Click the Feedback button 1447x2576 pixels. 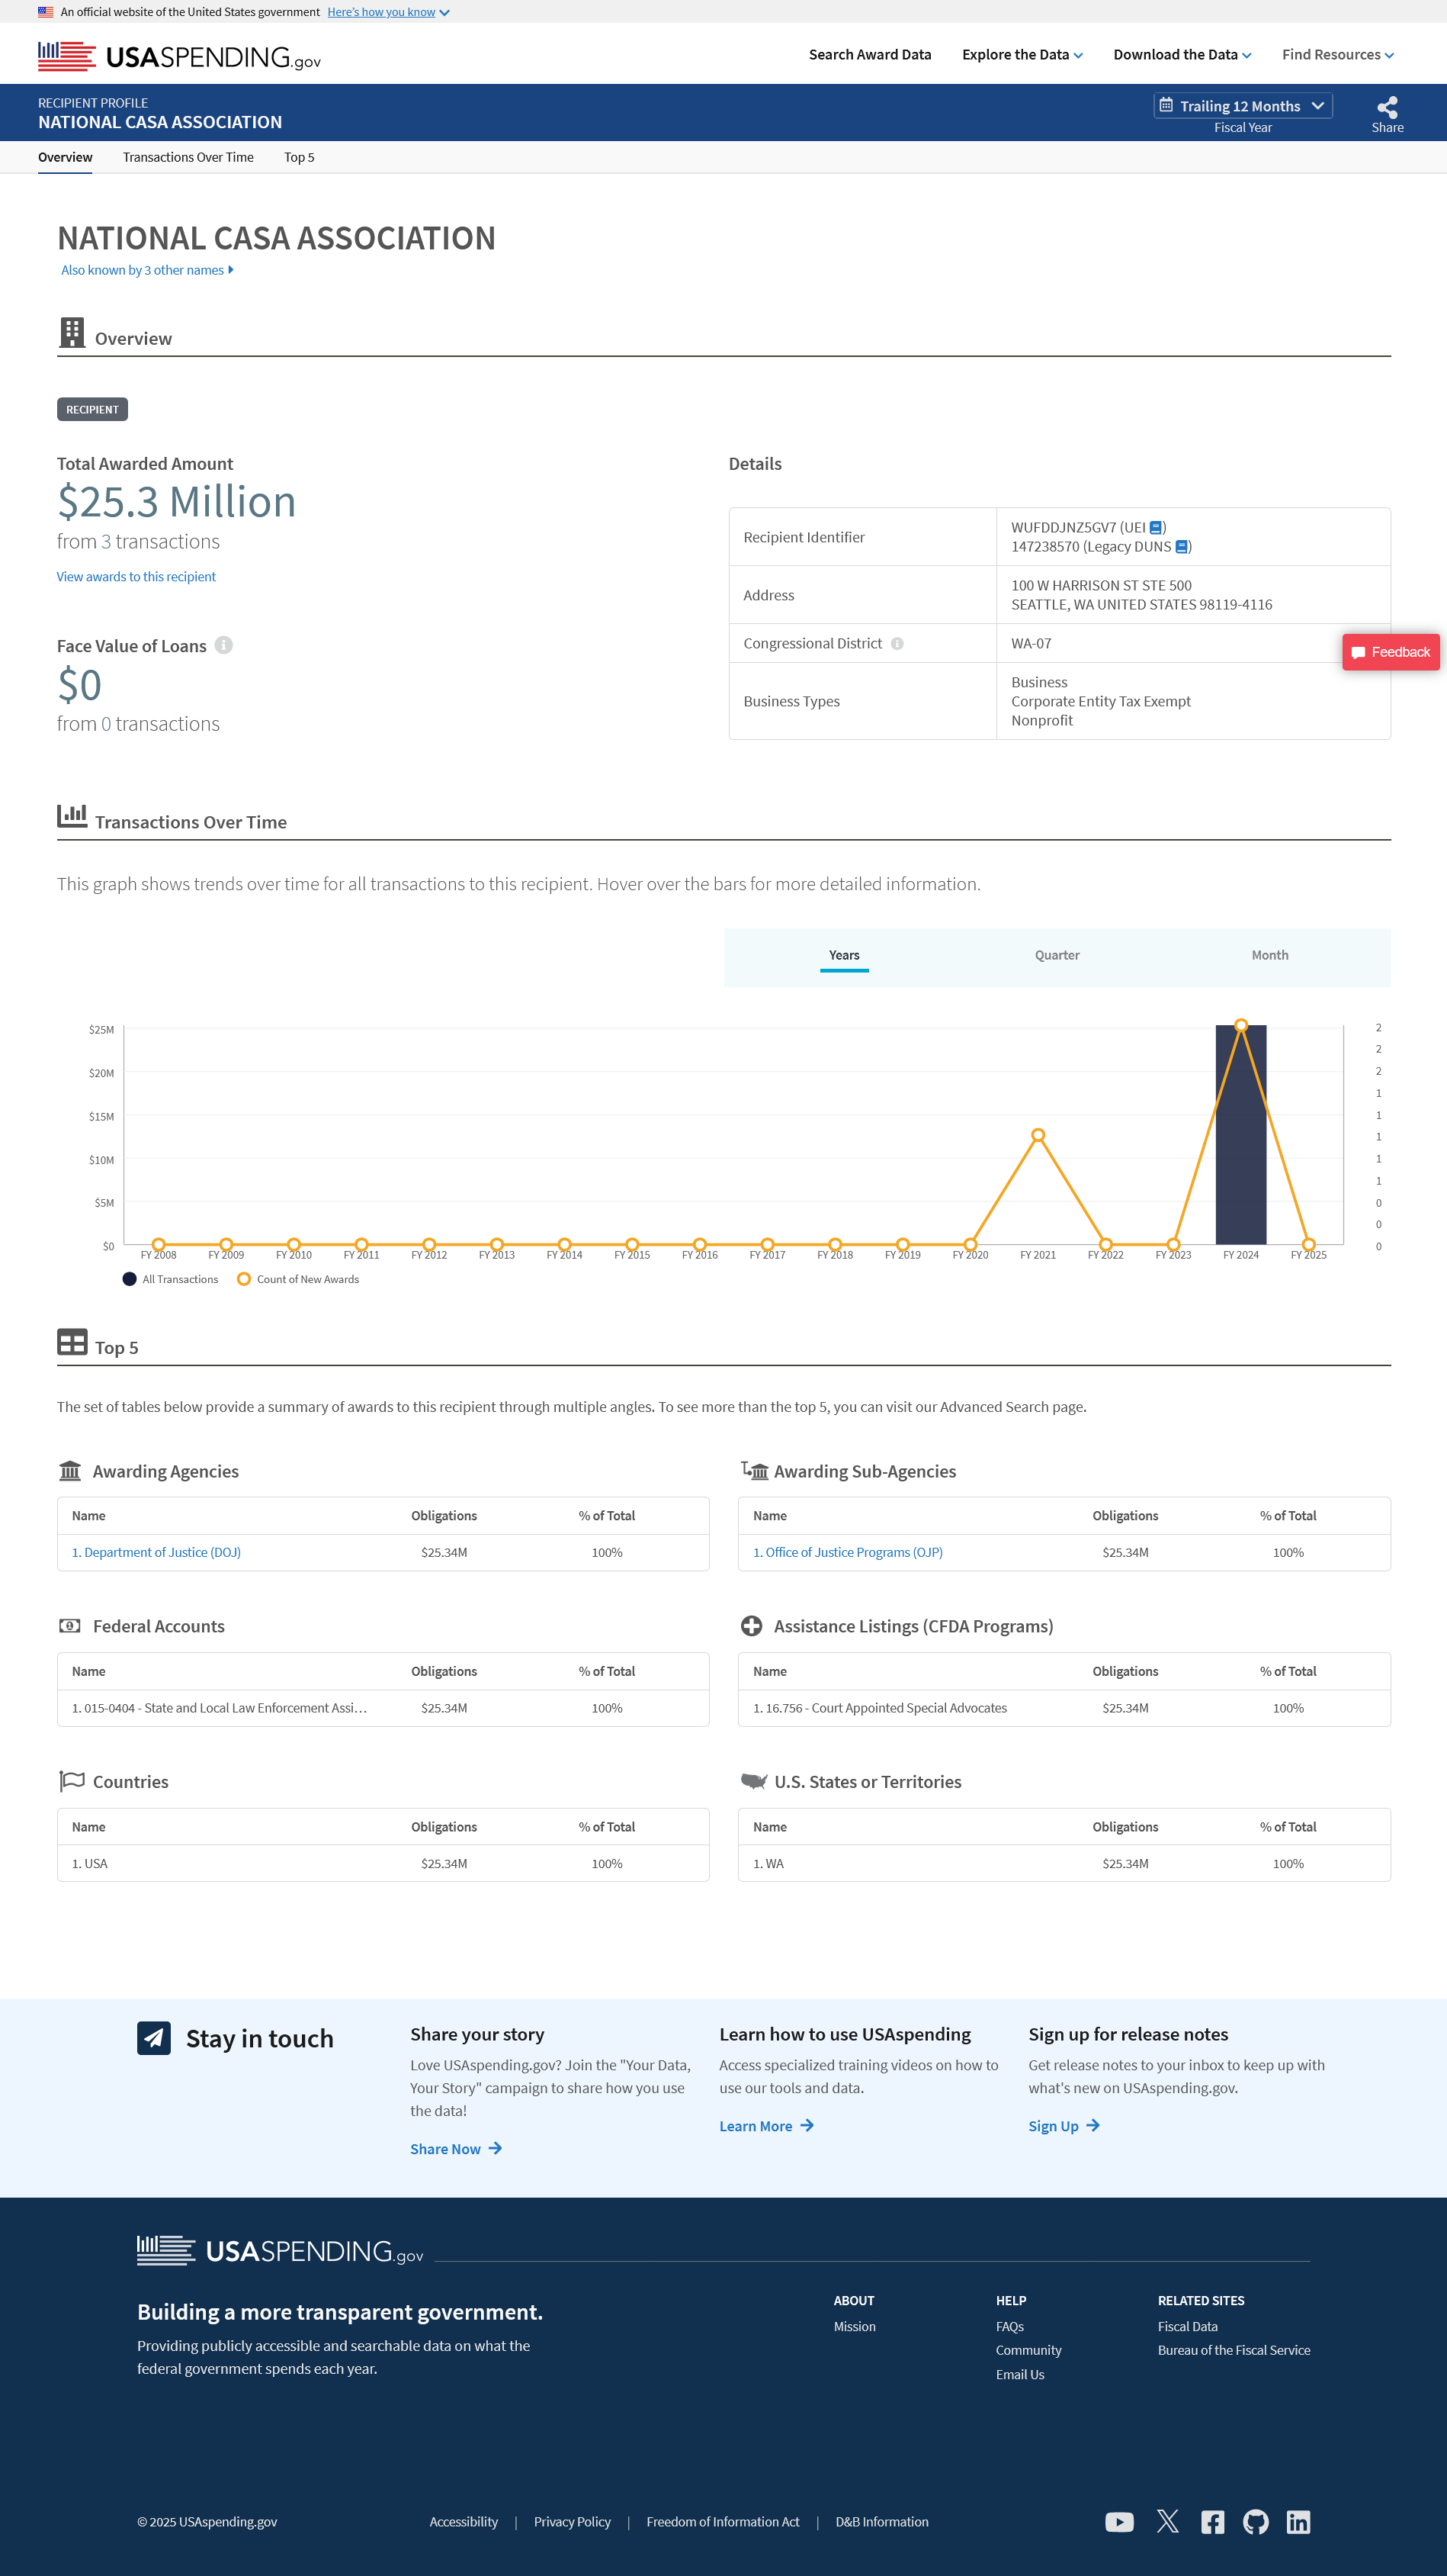(1390, 652)
